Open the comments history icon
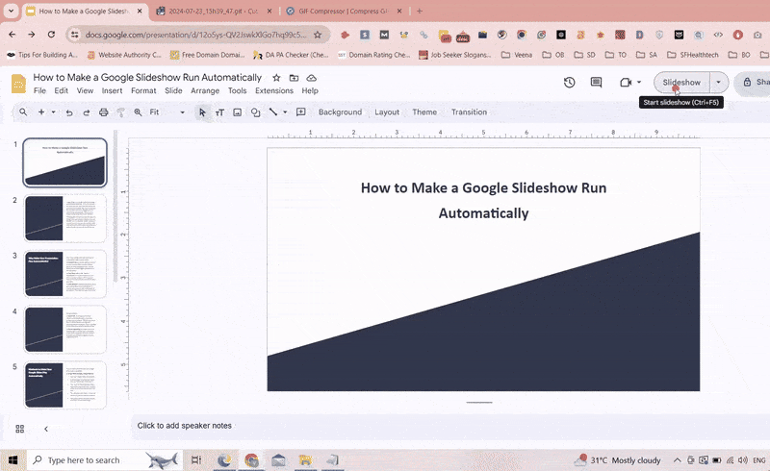Image resolution: width=770 pixels, height=471 pixels. (596, 83)
